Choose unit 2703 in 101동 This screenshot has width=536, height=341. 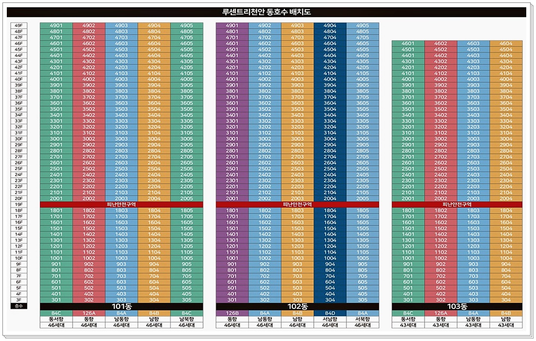tap(121, 157)
